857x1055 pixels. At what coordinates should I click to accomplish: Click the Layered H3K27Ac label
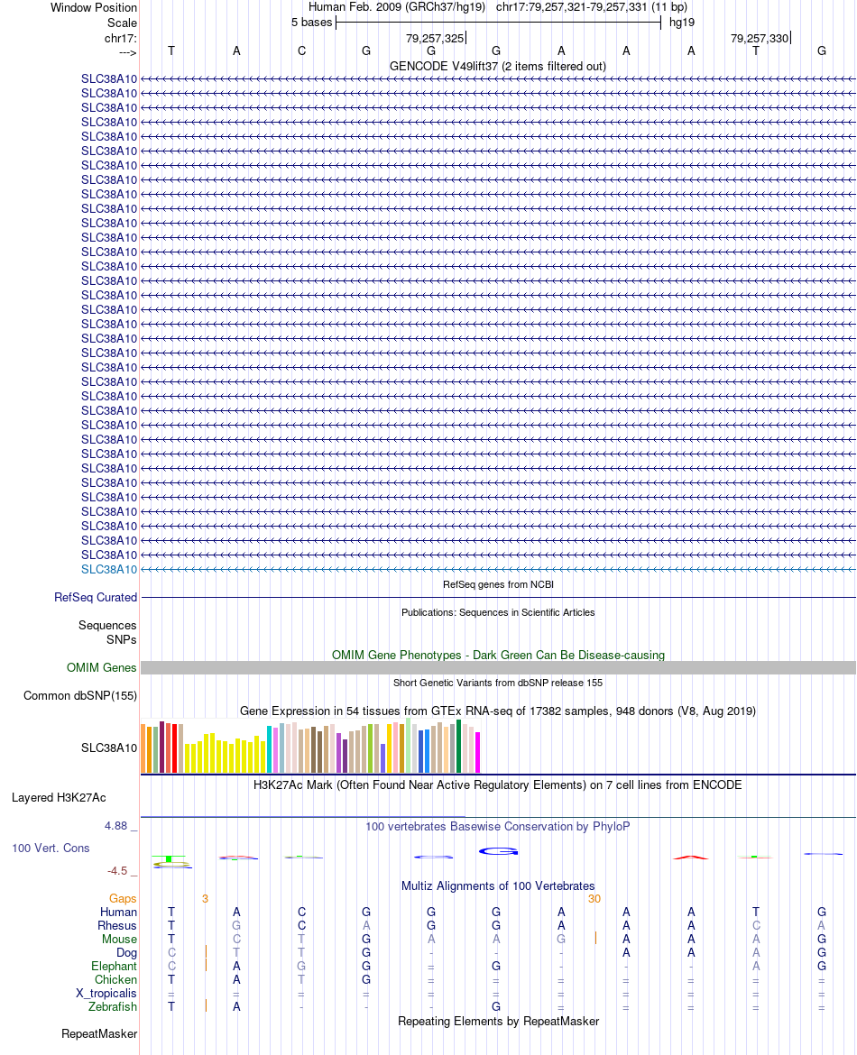pos(59,797)
